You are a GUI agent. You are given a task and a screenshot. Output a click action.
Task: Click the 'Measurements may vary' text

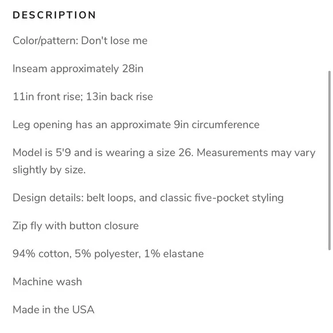(256, 153)
